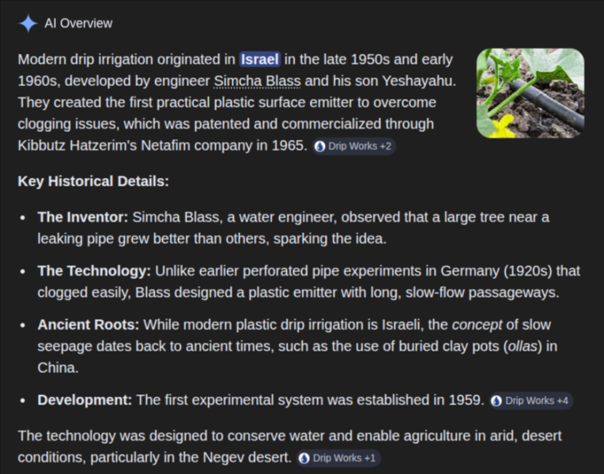Click the Key Historical Details heading
Viewport: 604px width, 474px height.
pyautogui.click(x=93, y=182)
